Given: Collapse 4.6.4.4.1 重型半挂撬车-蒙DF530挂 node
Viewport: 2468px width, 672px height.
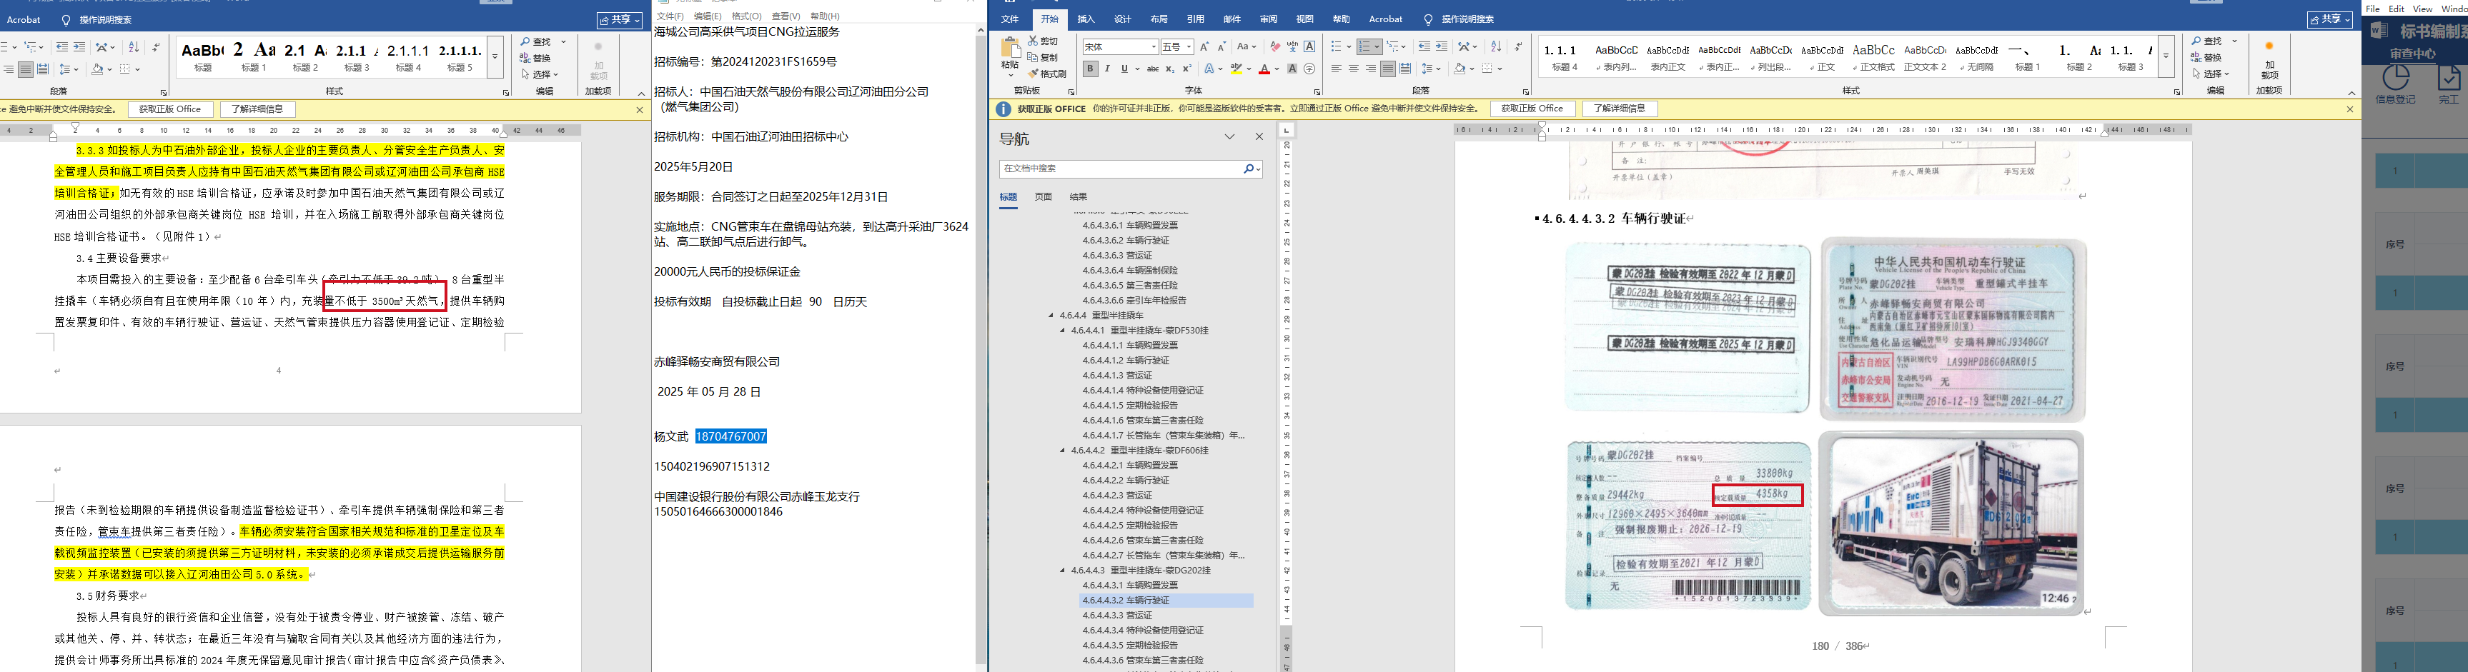Looking at the screenshot, I should (x=1063, y=330).
